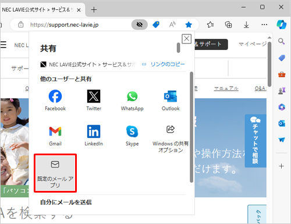Open sidebar Drop paper plane icon
This screenshot has height=224, width=291.
282,140
